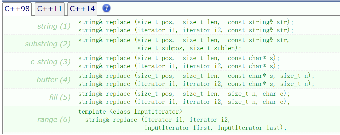
Task: Click the fill iterator 'char c' signature
Action: point(184,102)
